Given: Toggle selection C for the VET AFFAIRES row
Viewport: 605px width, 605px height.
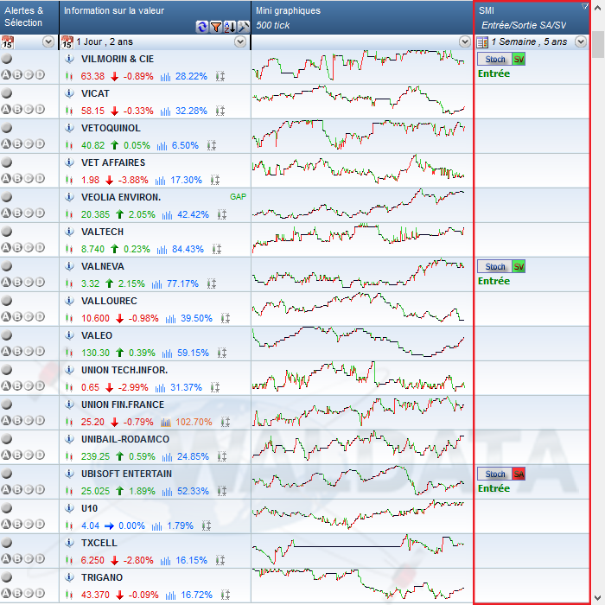Looking at the screenshot, I should (29, 178).
